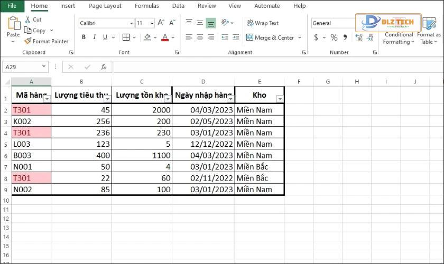The image size is (444, 264).
Task: Expand Paste options arrow
Action: pyautogui.click(x=13, y=42)
